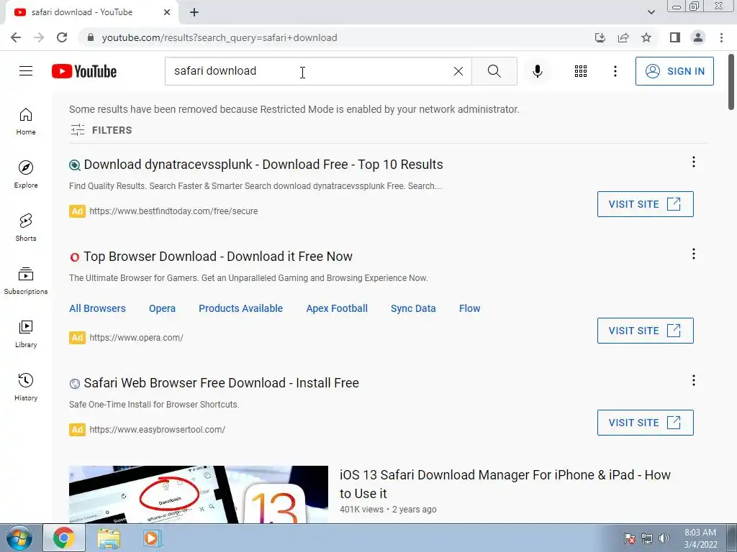Click the page vertical scrollbar
The image size is (737, 552).
[x=731, y=82]
